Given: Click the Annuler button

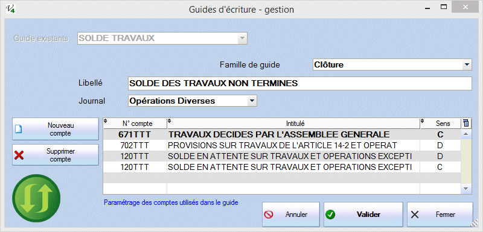Looking at the screenshot, I should (291, 215).
